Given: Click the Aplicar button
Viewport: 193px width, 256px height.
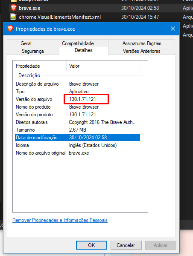Looking at the screenshot, I should click(161, 245).
